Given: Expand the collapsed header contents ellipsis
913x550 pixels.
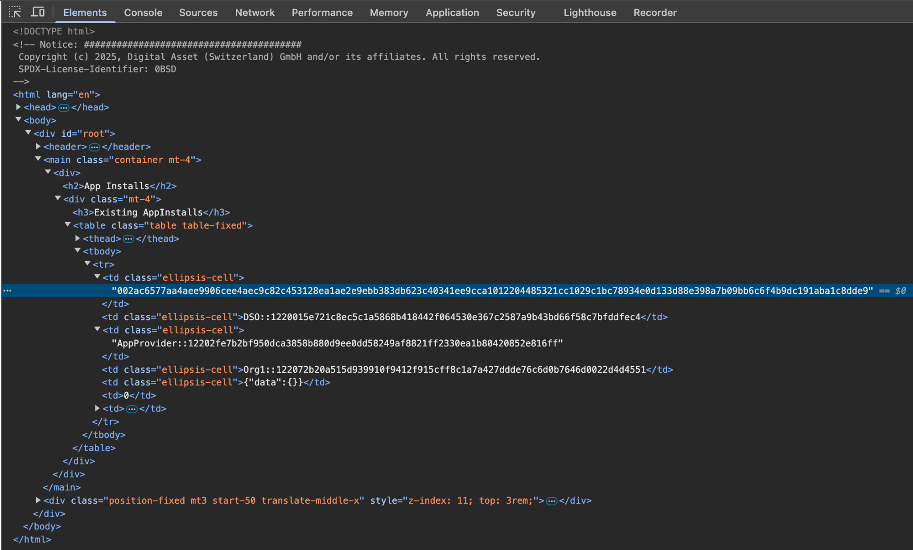Looking at the screenshot, I should point(94,147).
